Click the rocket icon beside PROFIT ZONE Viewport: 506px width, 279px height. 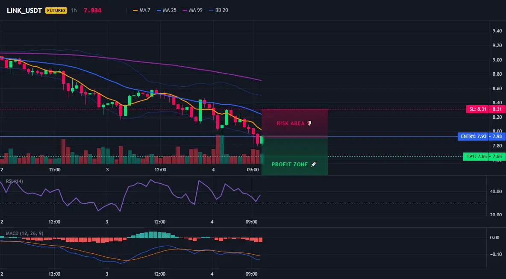pyautogui.click(x=313, y=164)
